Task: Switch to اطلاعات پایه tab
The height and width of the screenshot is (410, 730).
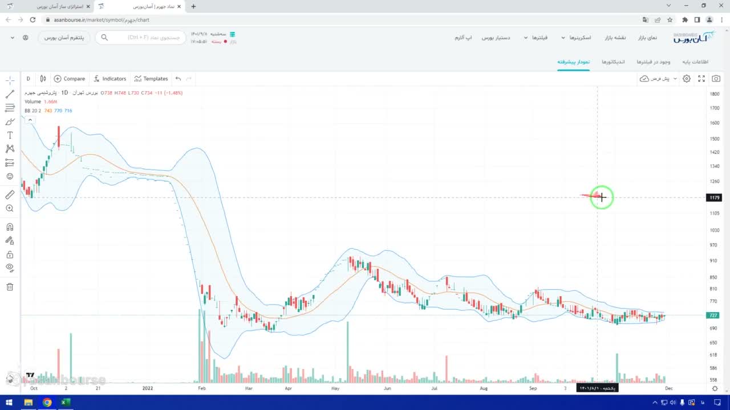Action: pos(695,61)
